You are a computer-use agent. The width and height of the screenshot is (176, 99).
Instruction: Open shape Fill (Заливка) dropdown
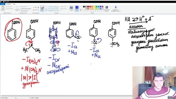[x=64, y=9]
